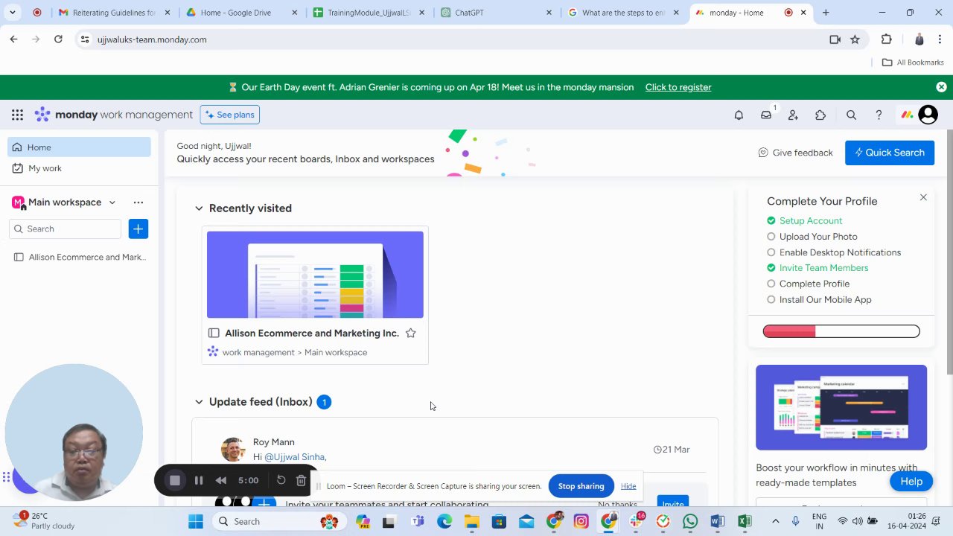This screenshot has height=536, width=953.
Task: Click the page vertical scrollbar
Action: point(949,253)
